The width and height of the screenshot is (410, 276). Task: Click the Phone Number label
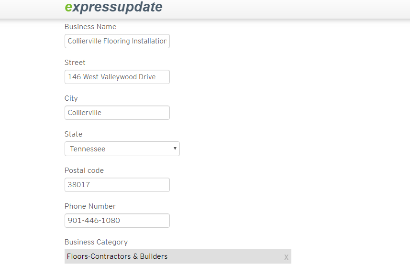pyautogui.click(x=90, y=206)
